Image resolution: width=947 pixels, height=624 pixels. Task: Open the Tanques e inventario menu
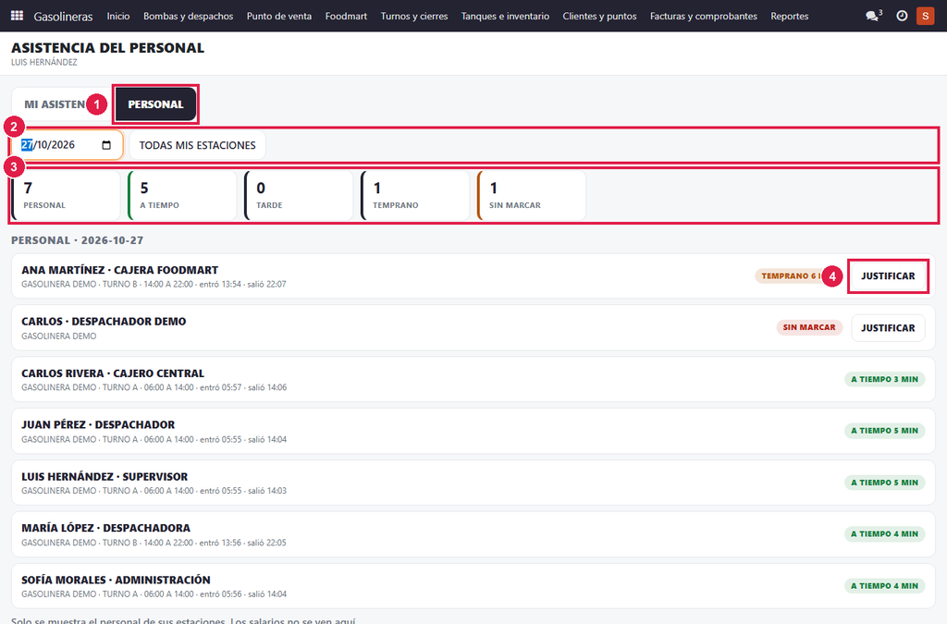pyautogui.click(x=506, y=16)
